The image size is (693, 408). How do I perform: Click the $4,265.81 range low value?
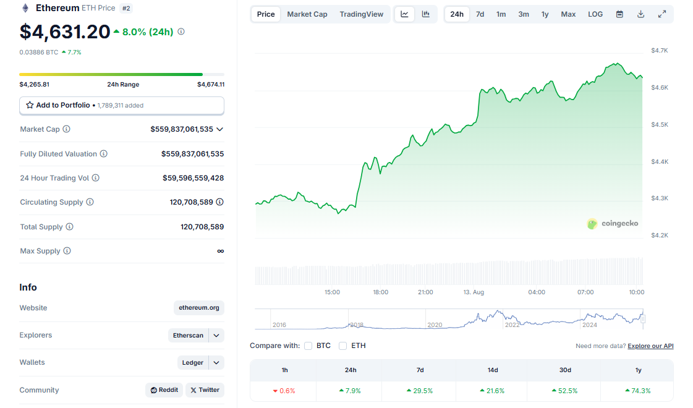click(x=35, y=85)
